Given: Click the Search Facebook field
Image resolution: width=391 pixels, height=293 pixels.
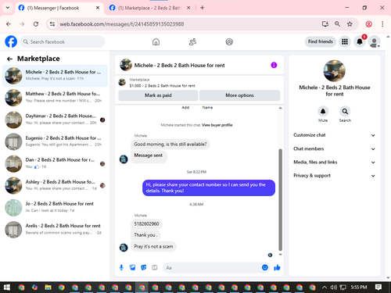Looking at the screenshot, I should (63, 41).
